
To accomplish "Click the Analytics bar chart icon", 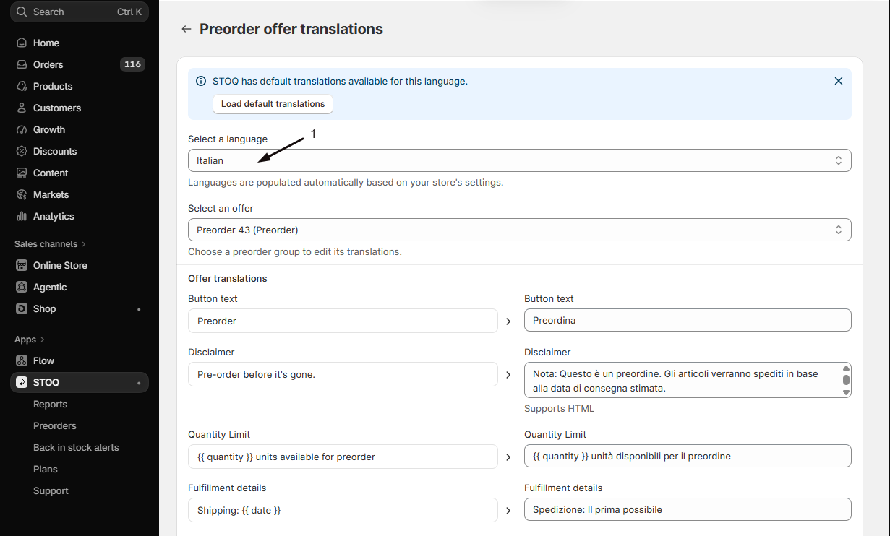I will (22, 216).
